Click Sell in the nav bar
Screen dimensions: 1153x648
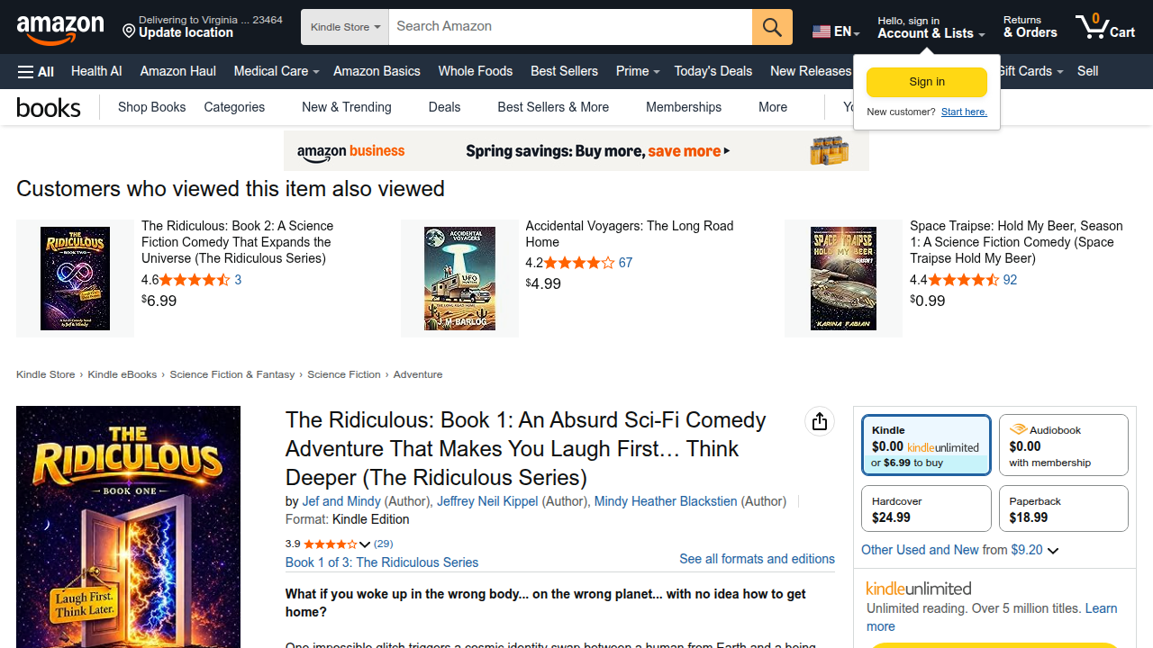1087,71
